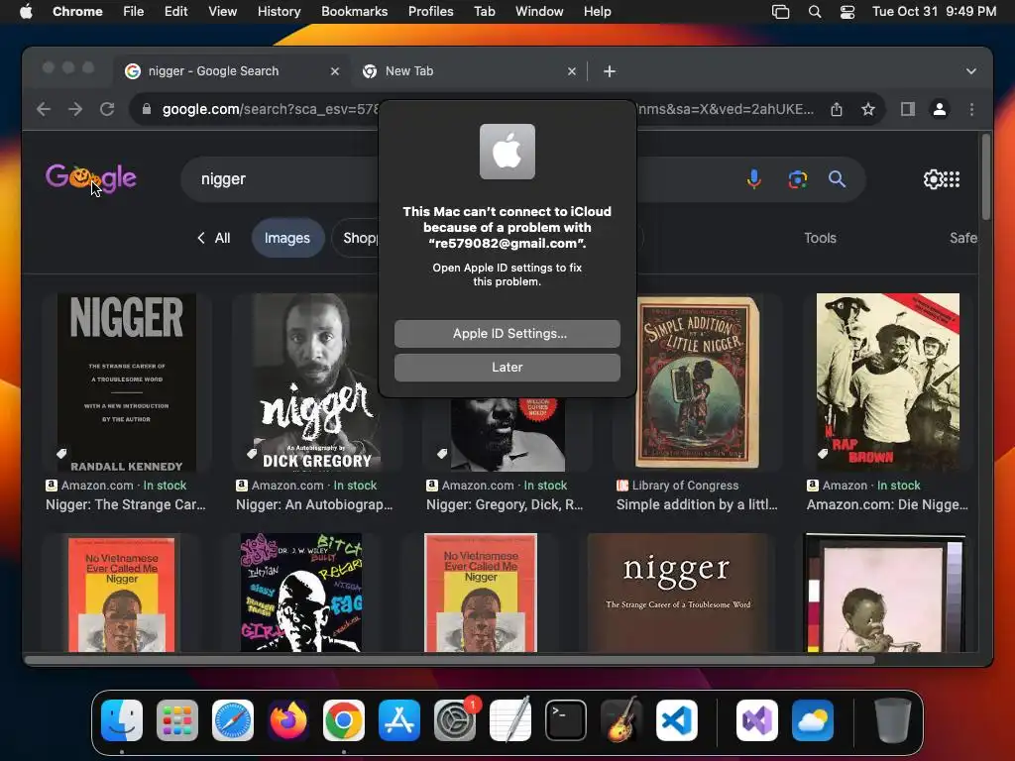This screenshot has width=1015, height=761.
Task: View site information via the lock icon
Action: coord(147,109)
